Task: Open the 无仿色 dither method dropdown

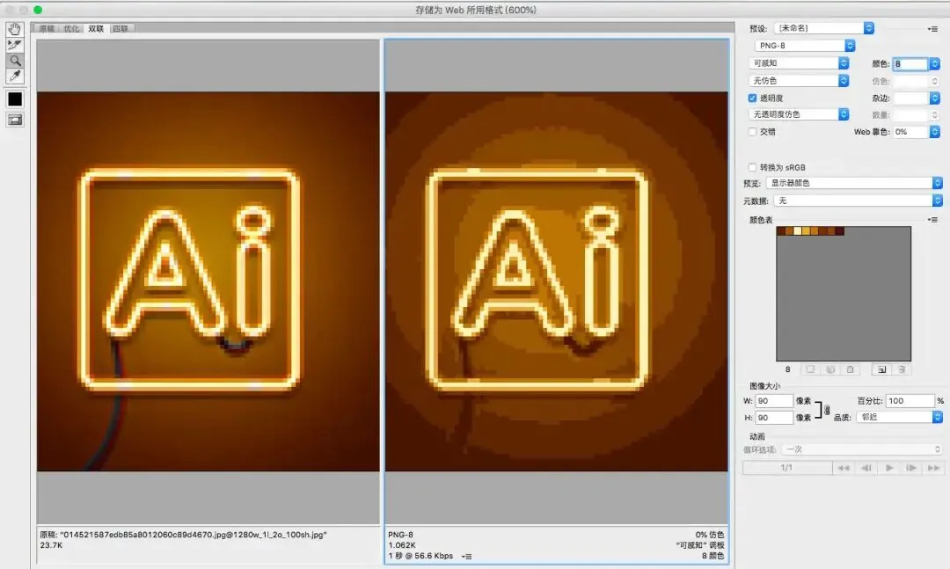Action: [799, 81]
